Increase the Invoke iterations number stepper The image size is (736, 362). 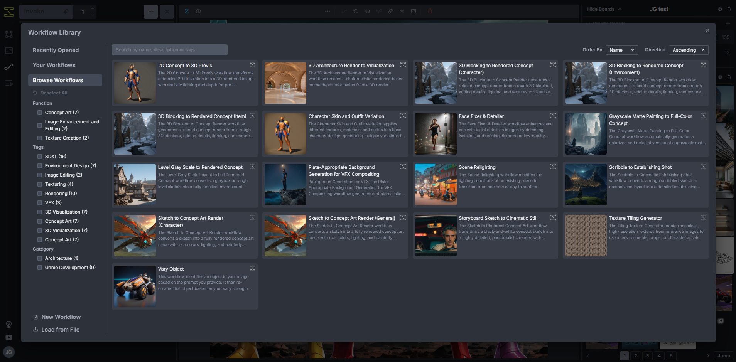[x=93, y=8]
